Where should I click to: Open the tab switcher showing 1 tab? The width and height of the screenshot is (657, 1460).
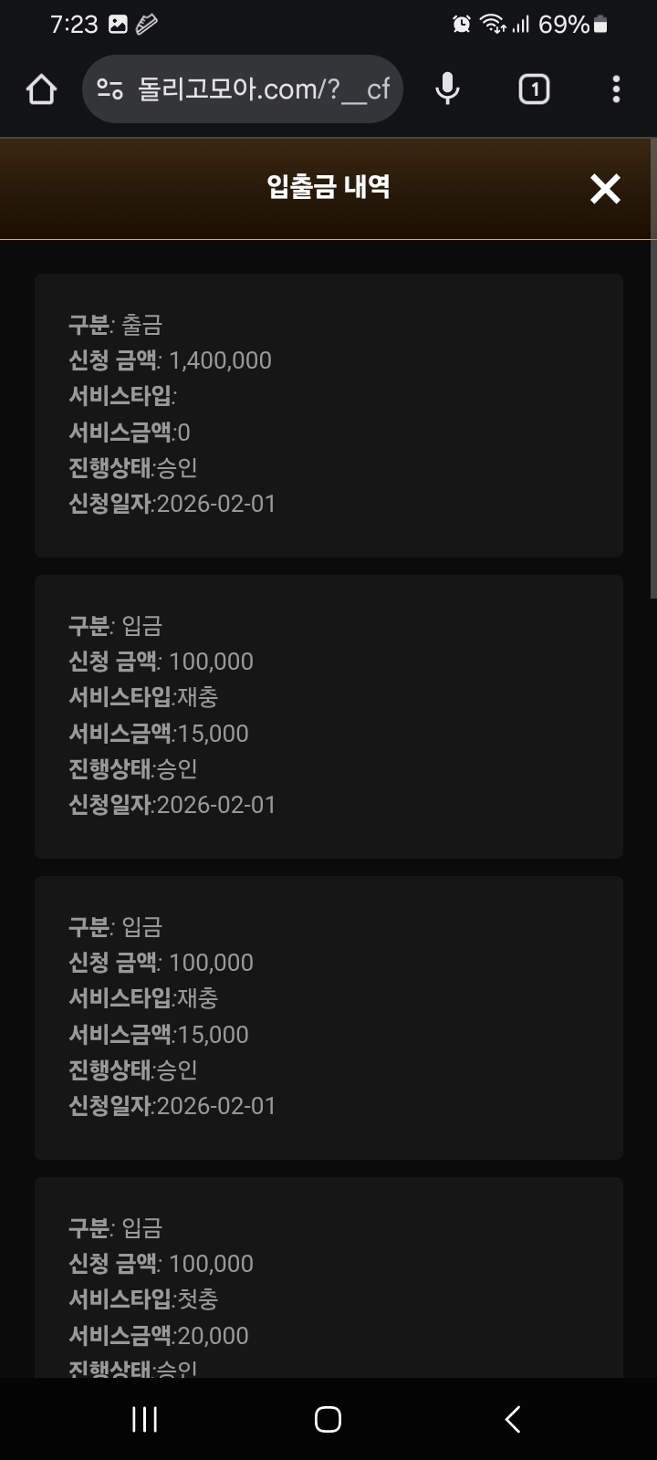(534, 89)
